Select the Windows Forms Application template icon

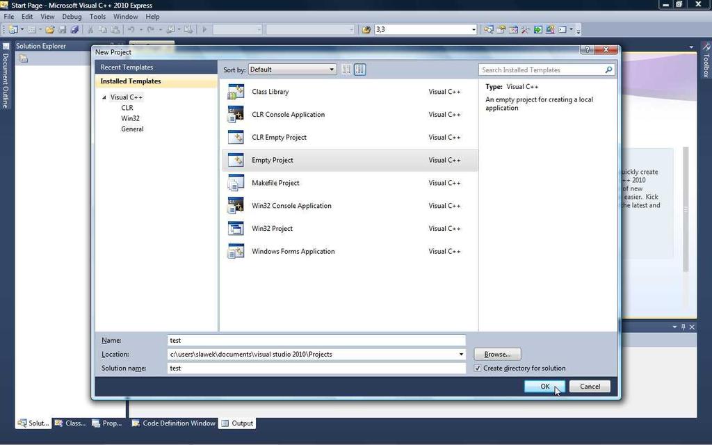(x=236, y=251)
